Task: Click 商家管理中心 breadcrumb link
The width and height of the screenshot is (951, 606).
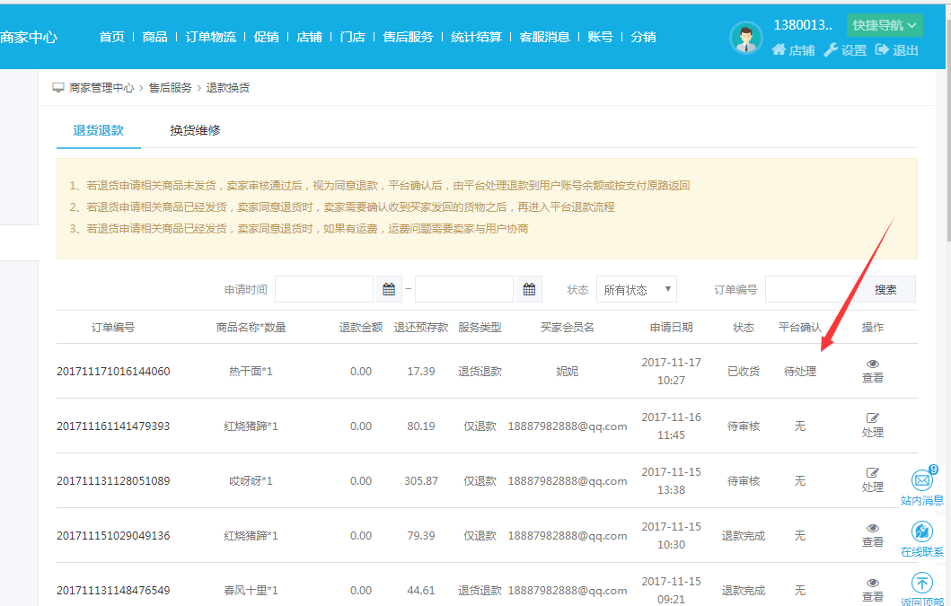Action: (x=101, y=88)
